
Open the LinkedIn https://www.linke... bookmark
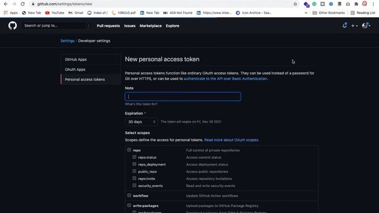tap(214, 13)
